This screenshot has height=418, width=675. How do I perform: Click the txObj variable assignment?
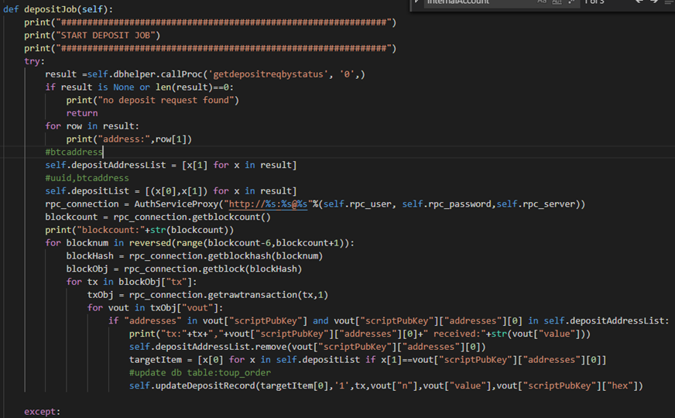pos(101,295)
